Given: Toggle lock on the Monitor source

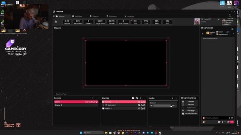Looking at the screenshot, I should pyautogui.click(x=142, y=108).
